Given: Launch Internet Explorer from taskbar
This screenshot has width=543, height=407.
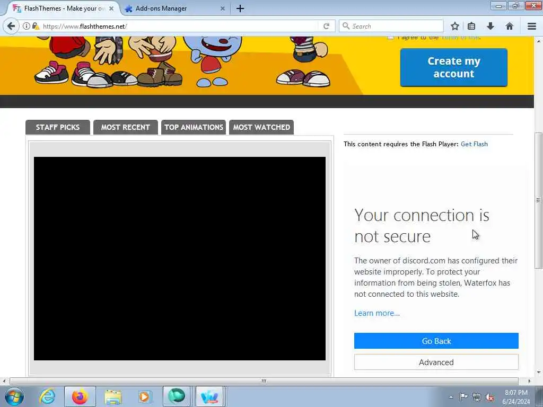Looking at the screenshot, I should point(47,396).
